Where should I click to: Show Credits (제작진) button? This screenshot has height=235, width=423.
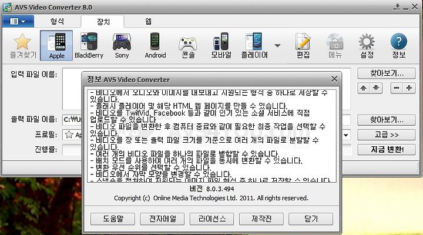(x=261, y=219)
